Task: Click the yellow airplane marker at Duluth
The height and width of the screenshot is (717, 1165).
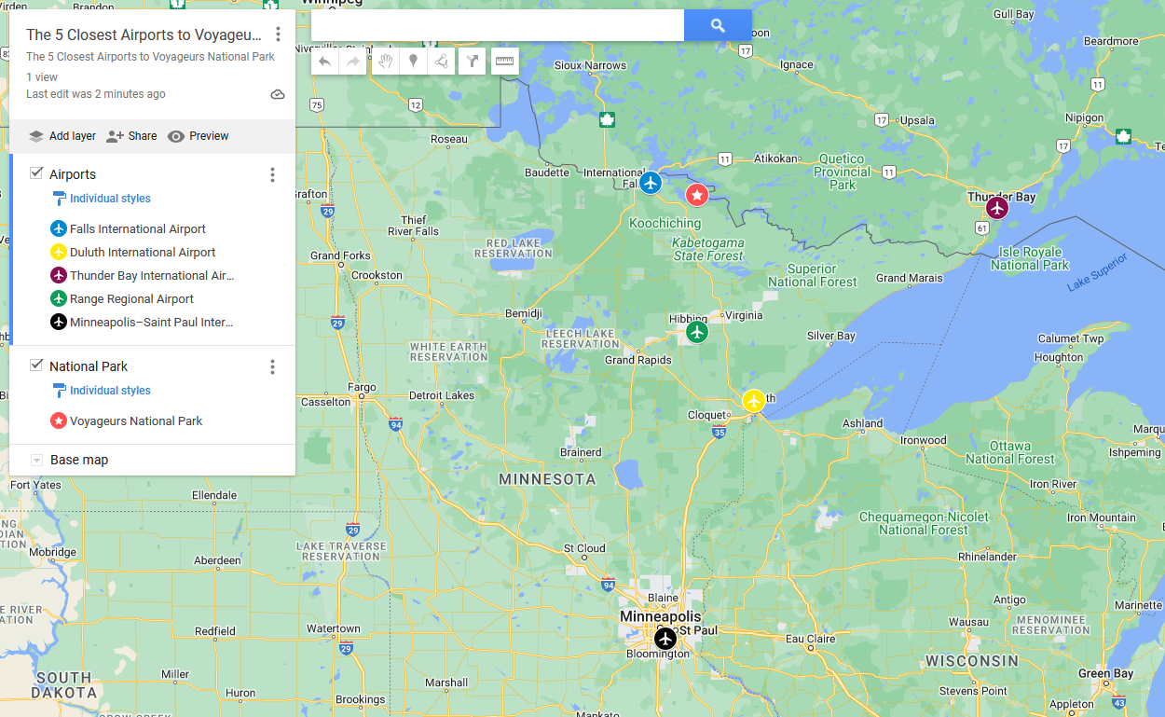Action: click(754, 401)
